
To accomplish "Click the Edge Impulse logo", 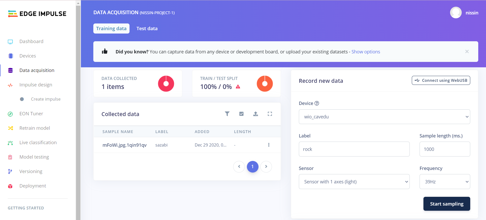I will point(37,14).
